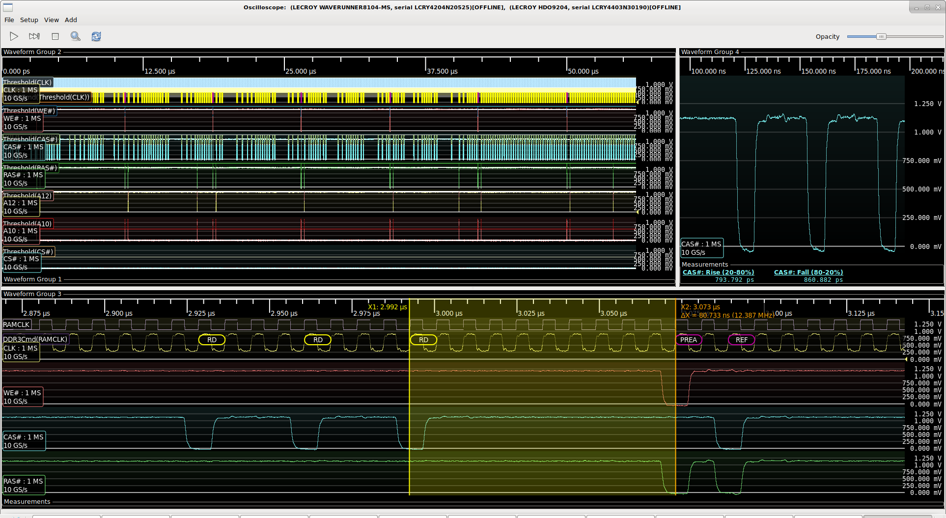Click the REF protocol packet
946x518 pixels.
coord(741,340)
